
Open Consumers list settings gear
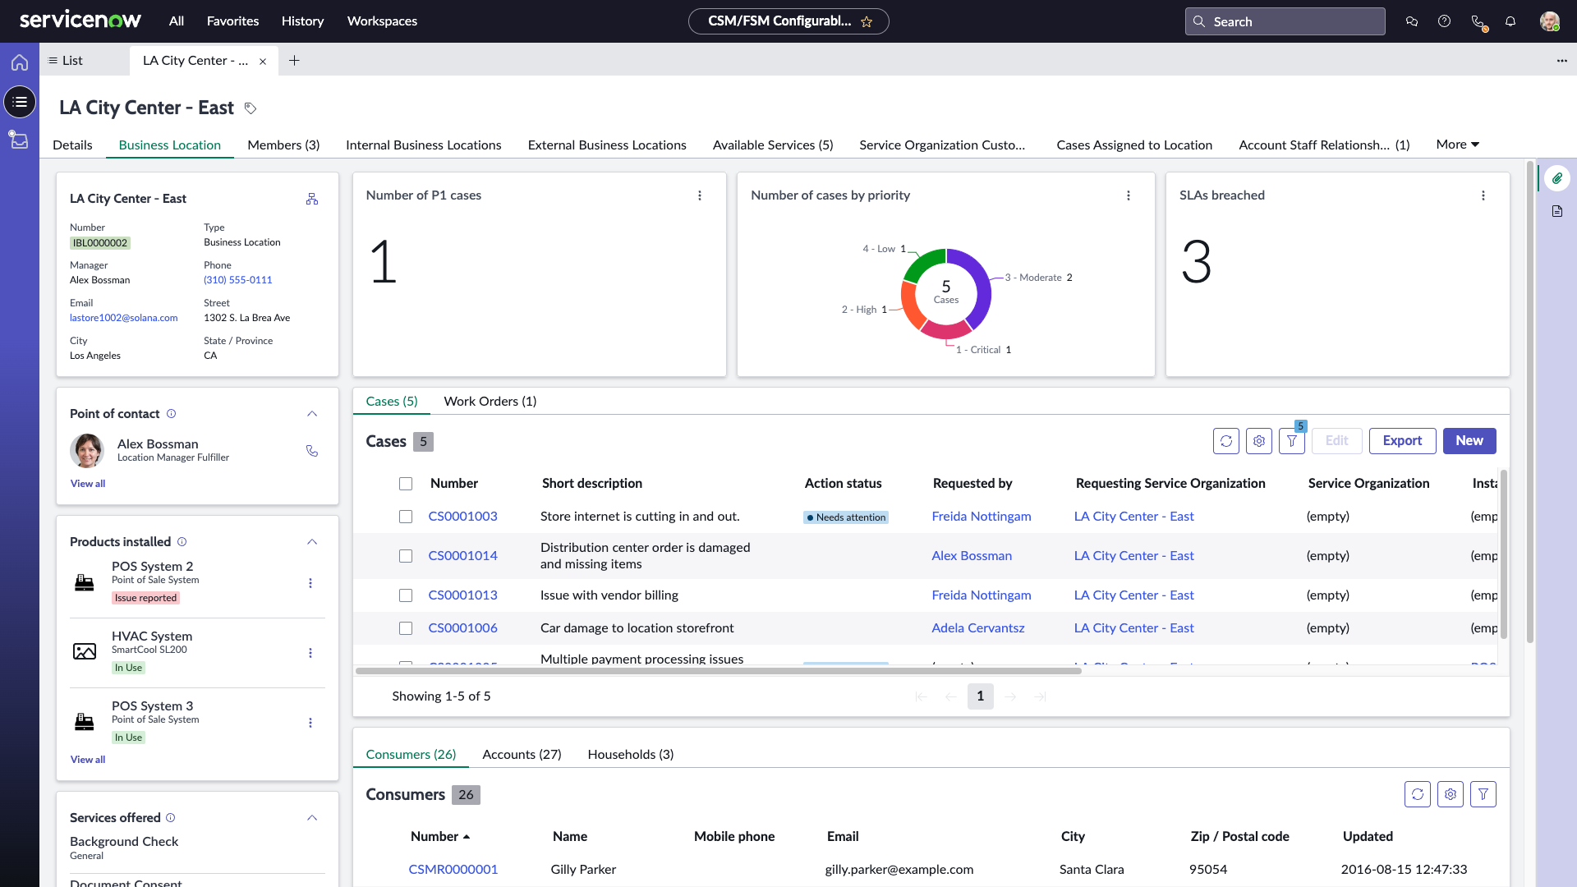click(1451, 794)
